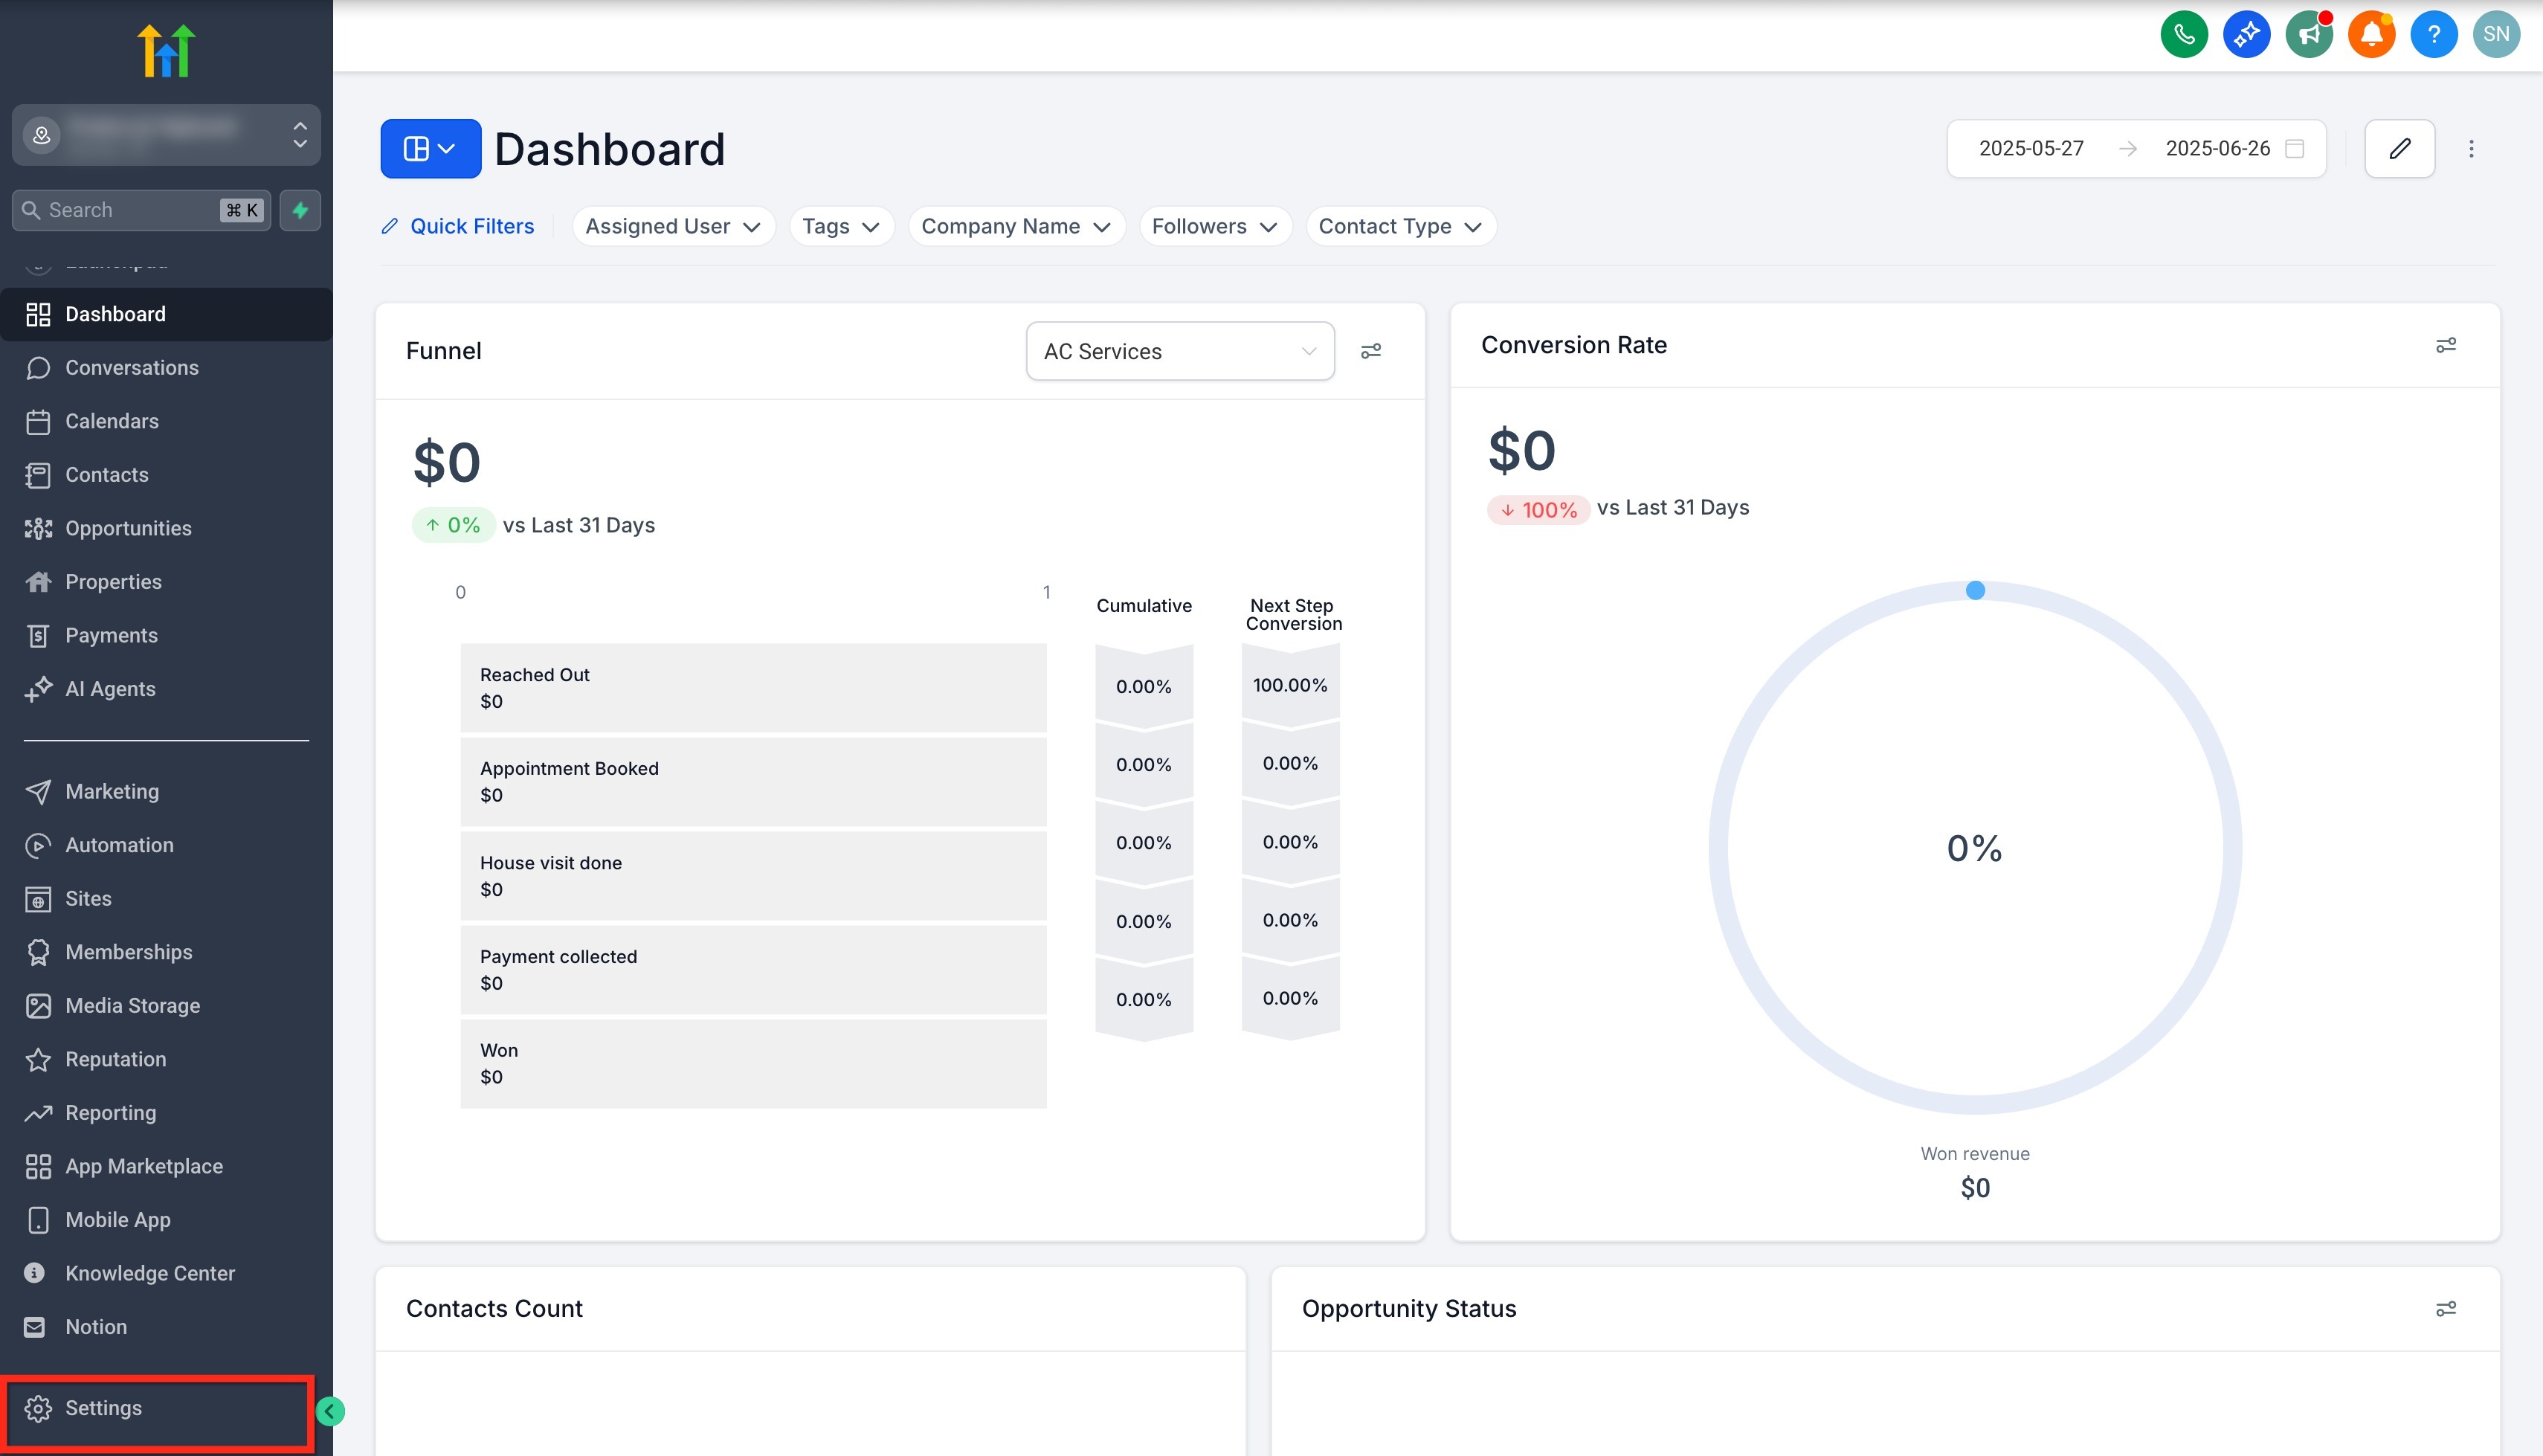Open the orange notifications bell
The width and height of the screenshot is (2543, 1456).
pyautogui.click(x=2371, y=35)
